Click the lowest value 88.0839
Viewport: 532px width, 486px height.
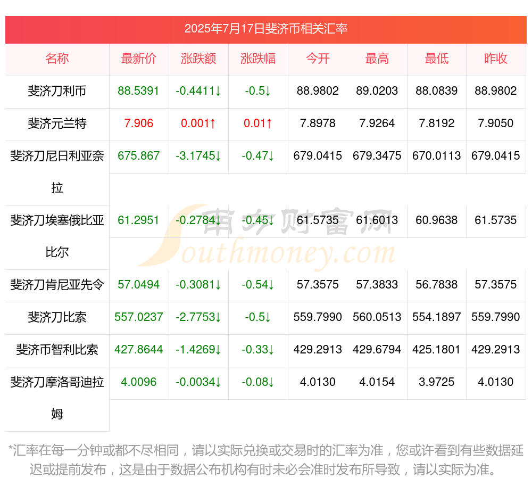pos(437,91)
